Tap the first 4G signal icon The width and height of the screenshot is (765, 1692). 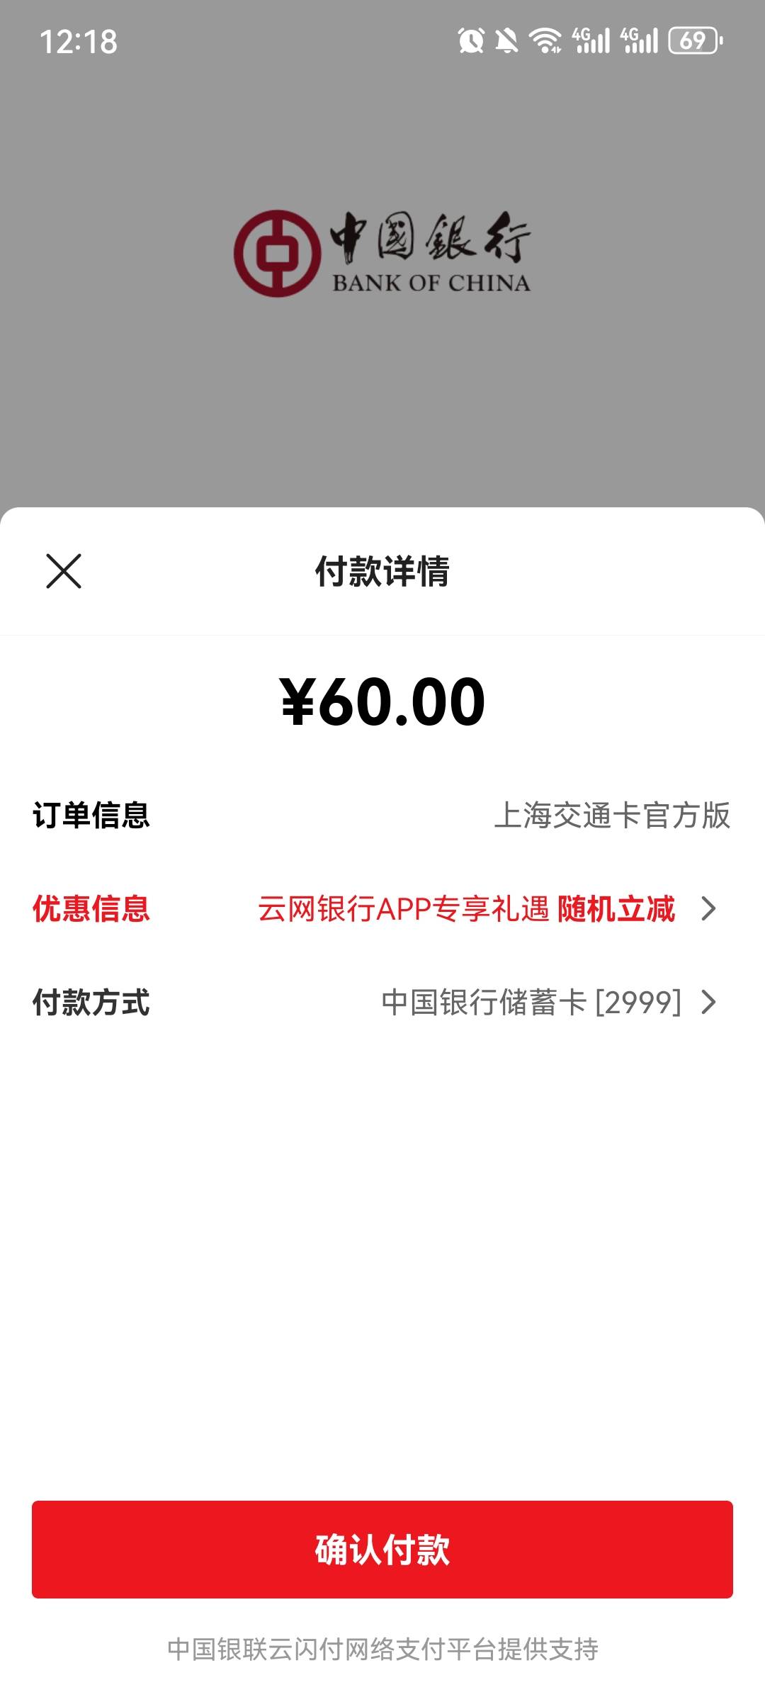pyautogui.click(x=591, y=40)
